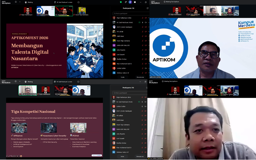Select M. Said Hasibuan thumbnail in top-left window
Viewport: 256px width, 160px height.
tap(64, 11)
